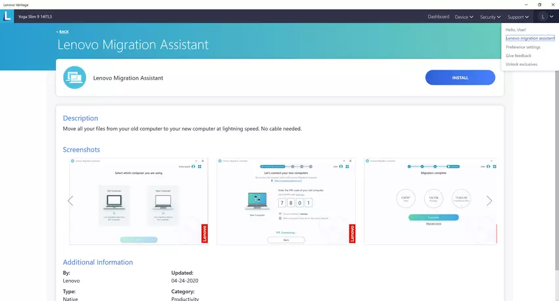Select Give feedback menu entry
Image resolution: width=559 pixels, height=301 pixels.
click(x=518, y=56)
